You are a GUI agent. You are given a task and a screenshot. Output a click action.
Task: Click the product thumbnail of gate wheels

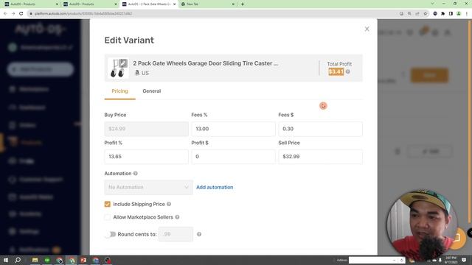pos(118,68)
